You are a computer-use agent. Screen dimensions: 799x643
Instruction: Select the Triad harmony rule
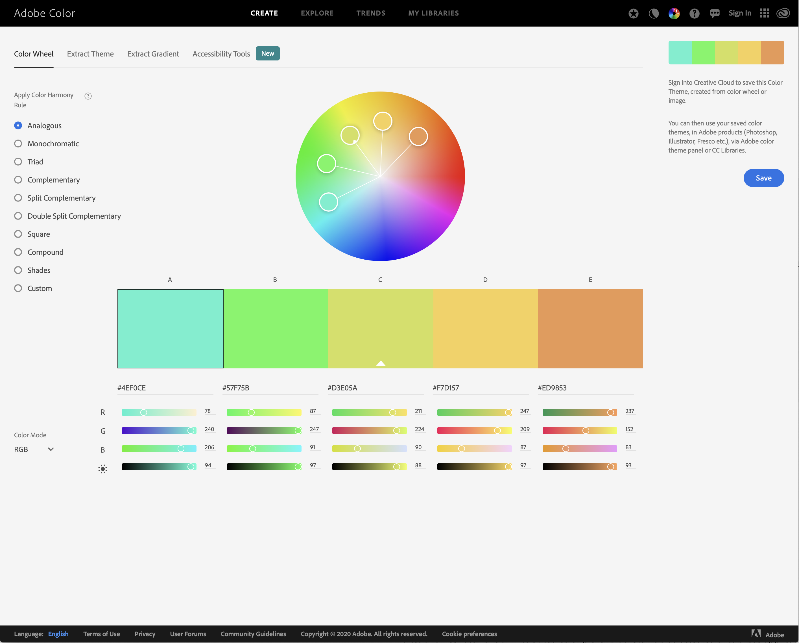pyautogui.click(x=18, y=162)
